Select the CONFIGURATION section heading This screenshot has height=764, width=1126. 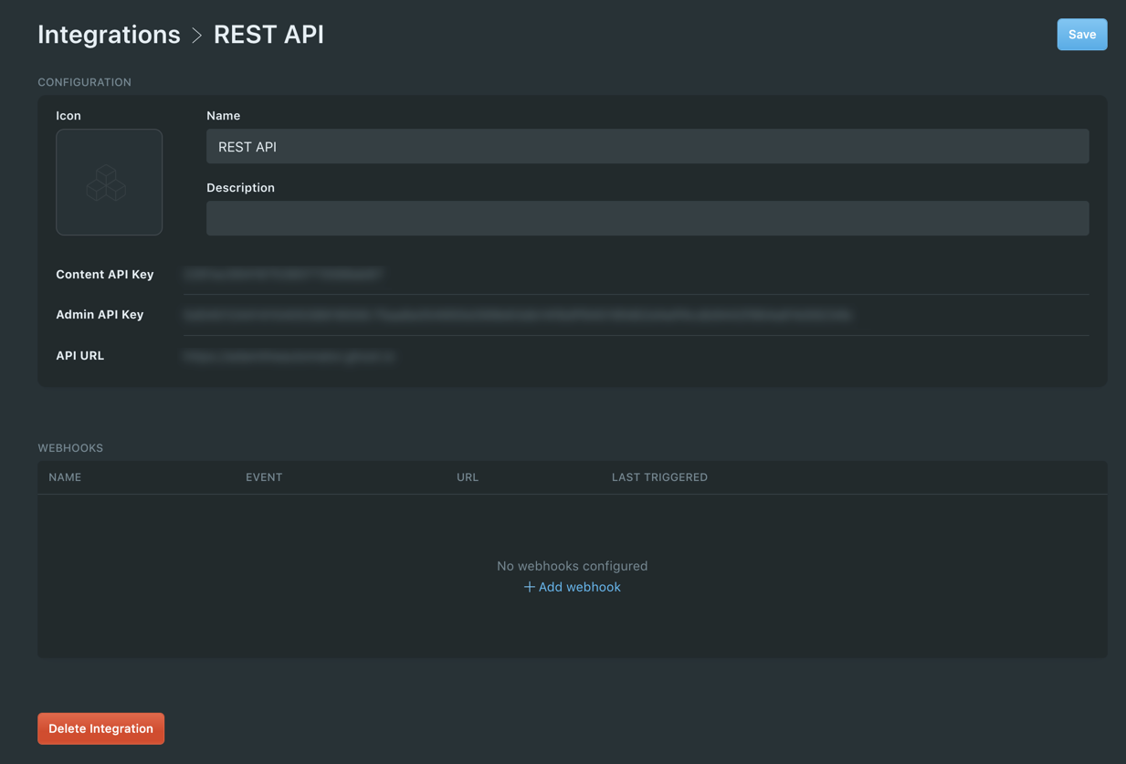pos(84,82)
